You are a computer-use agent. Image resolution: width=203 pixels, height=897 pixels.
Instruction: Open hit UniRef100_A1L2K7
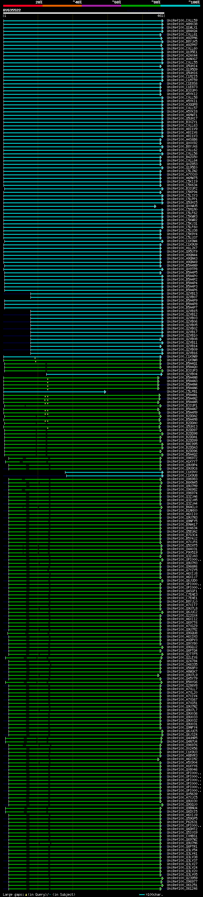coord(182,248)
